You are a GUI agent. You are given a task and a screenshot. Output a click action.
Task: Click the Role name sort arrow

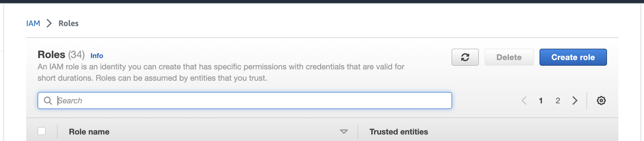coord(344,132)
